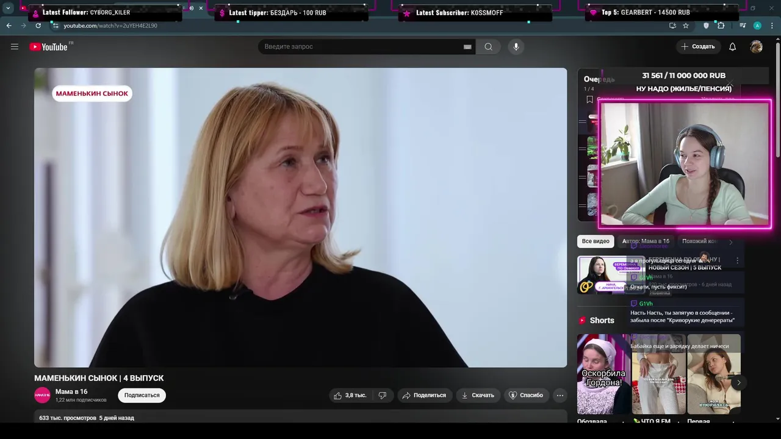
Task: Select the Похожий контент chip
Action: [699, 241]
